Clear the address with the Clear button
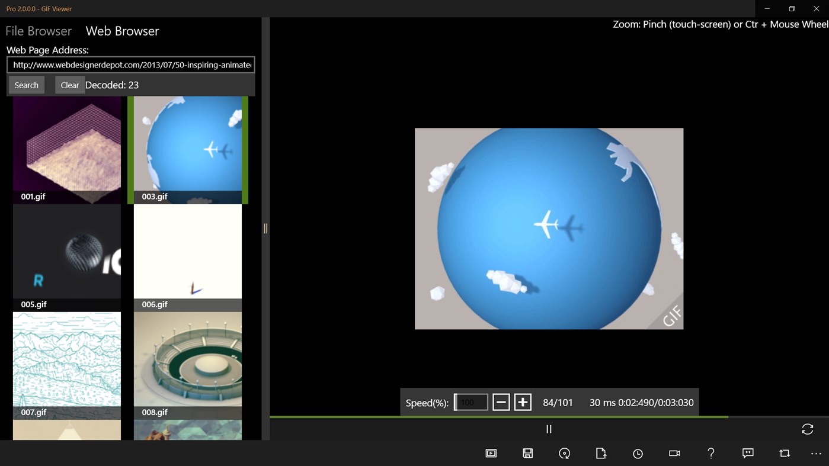 point(69,85)
